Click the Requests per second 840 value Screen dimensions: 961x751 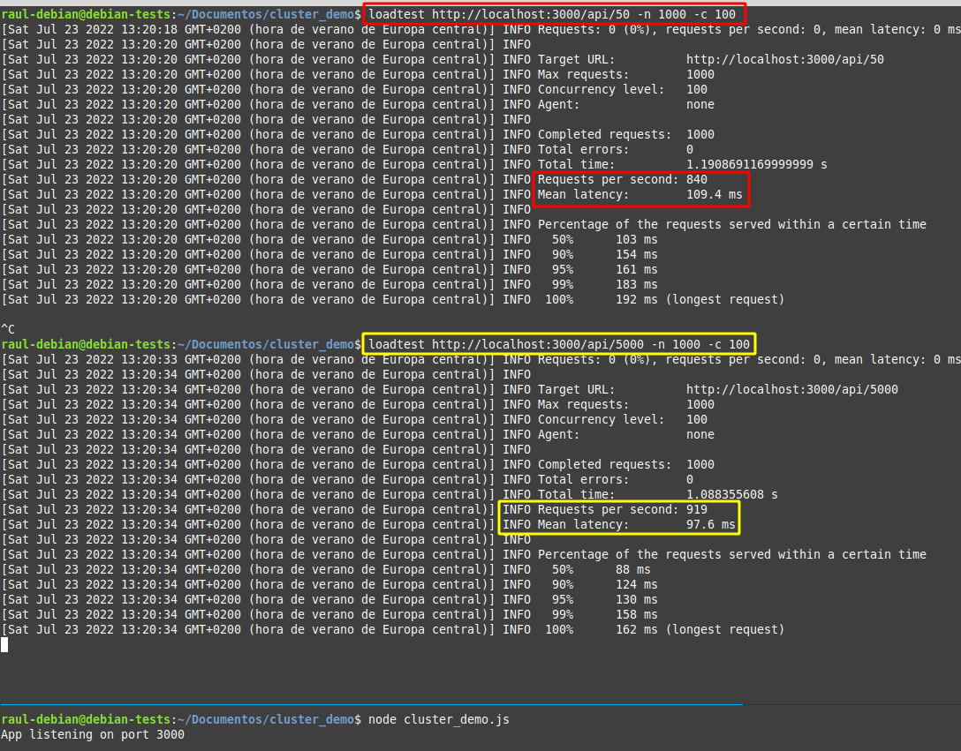[696, 179]
